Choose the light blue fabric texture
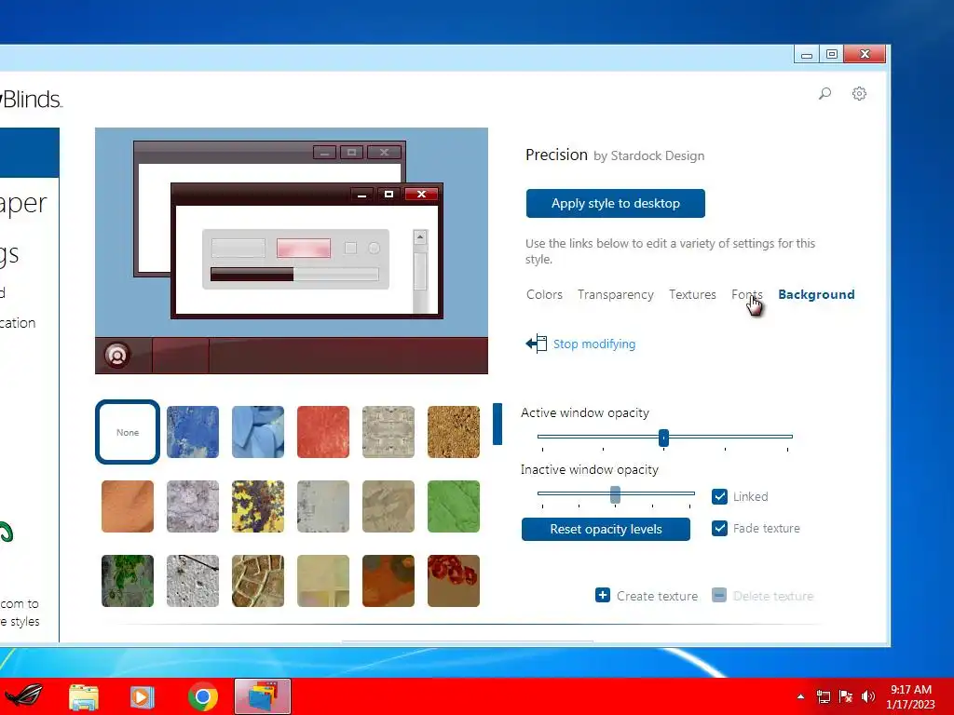This screenshot has width=954, height=715. [258, 432]
